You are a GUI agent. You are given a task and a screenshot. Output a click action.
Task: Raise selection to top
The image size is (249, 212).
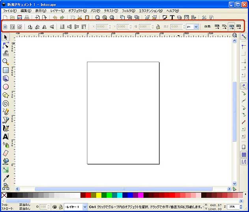(x=84, y=27)
